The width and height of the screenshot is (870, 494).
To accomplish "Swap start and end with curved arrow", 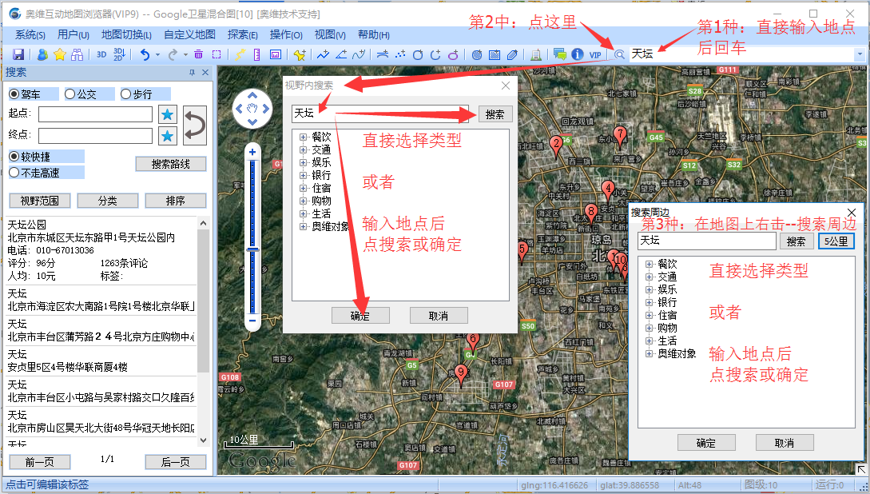I will click(x=195, y=125).
